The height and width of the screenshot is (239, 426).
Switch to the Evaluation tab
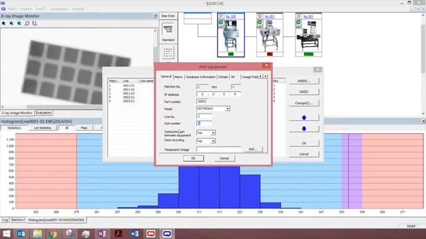43,113
